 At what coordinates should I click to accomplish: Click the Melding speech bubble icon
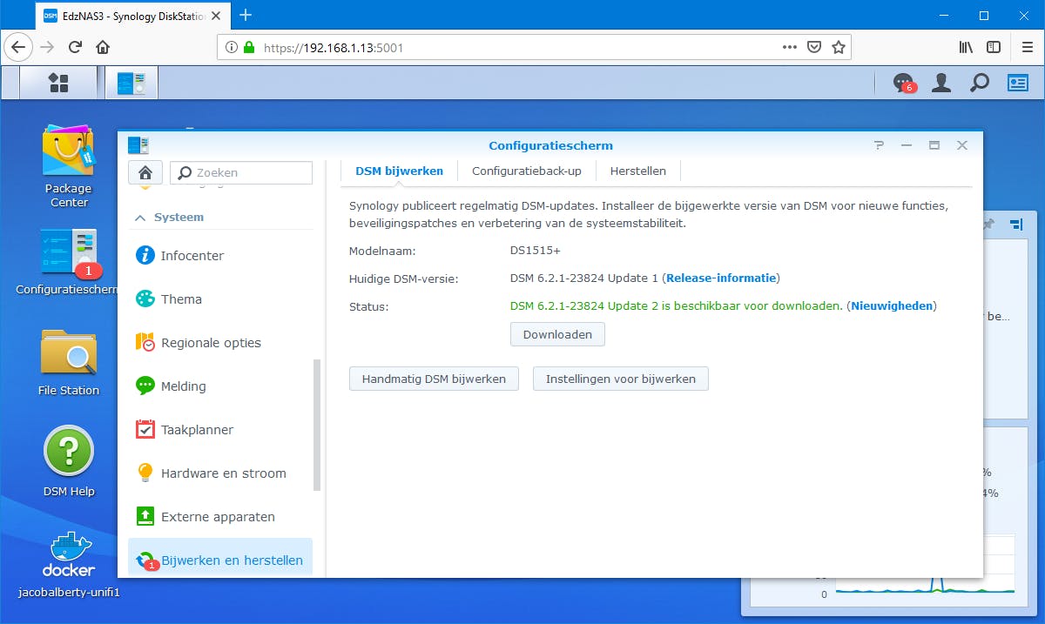coord(145,386)
